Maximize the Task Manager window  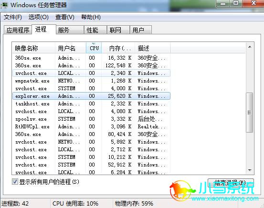(x=236, y=3)
